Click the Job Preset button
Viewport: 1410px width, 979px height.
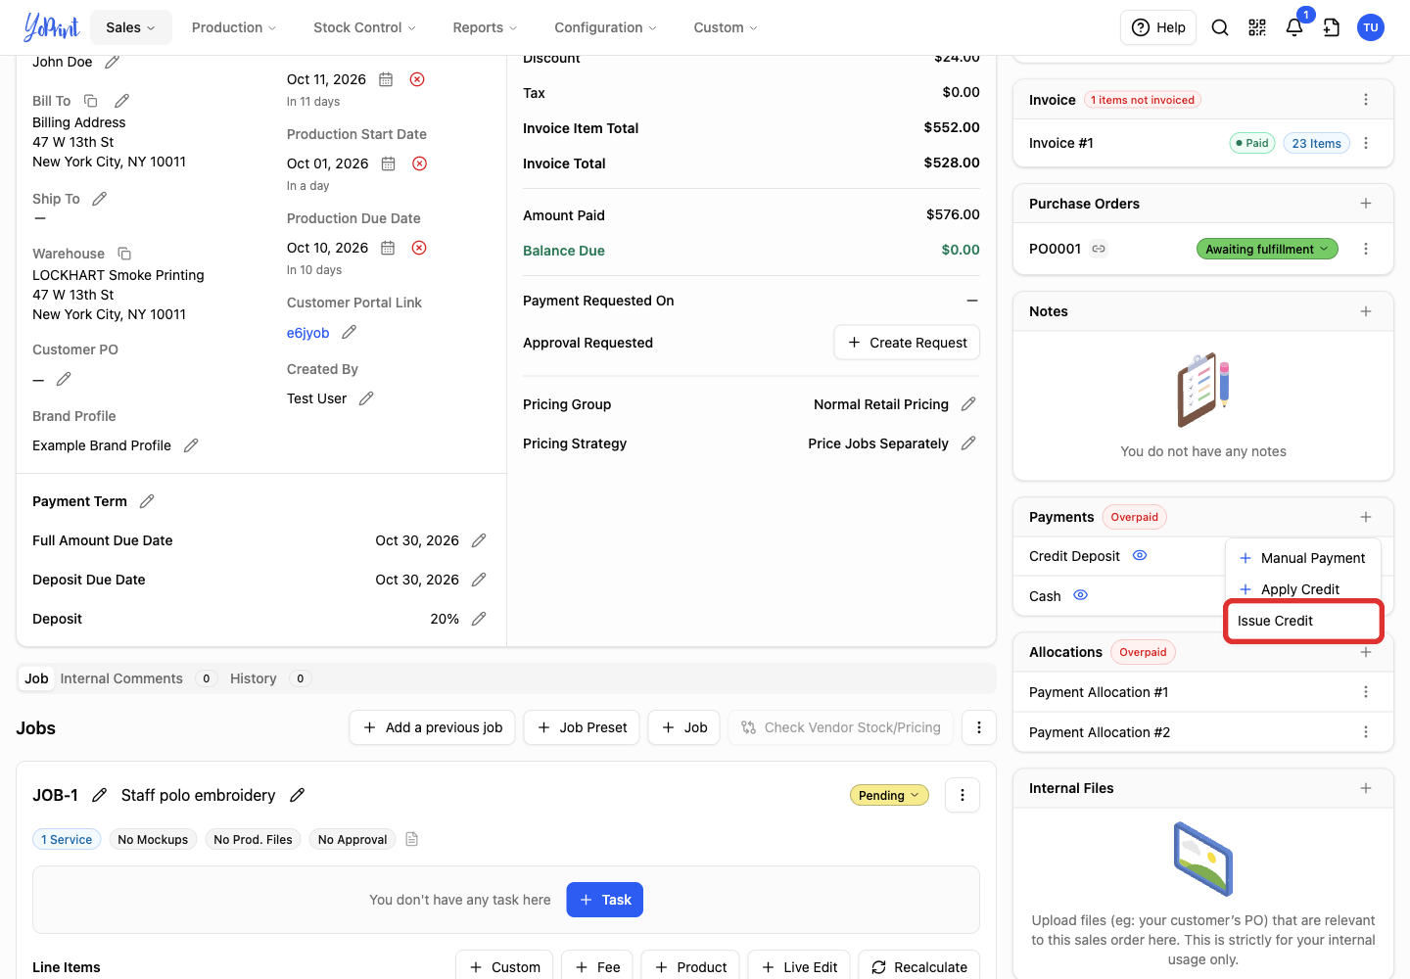(582, 727)
